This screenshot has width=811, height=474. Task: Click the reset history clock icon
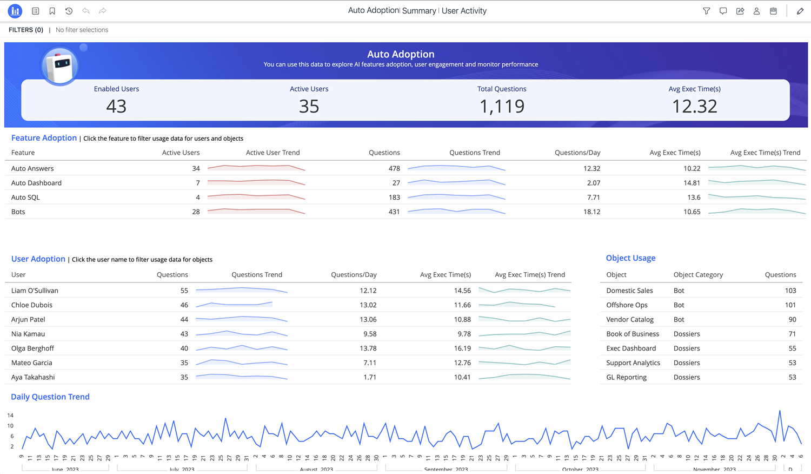coord(69,11)
